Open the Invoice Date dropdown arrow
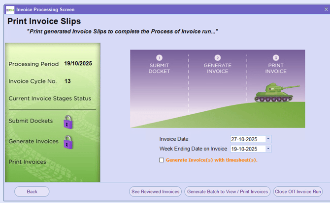The height and width of the screenshot is (203, 330). 268,139
